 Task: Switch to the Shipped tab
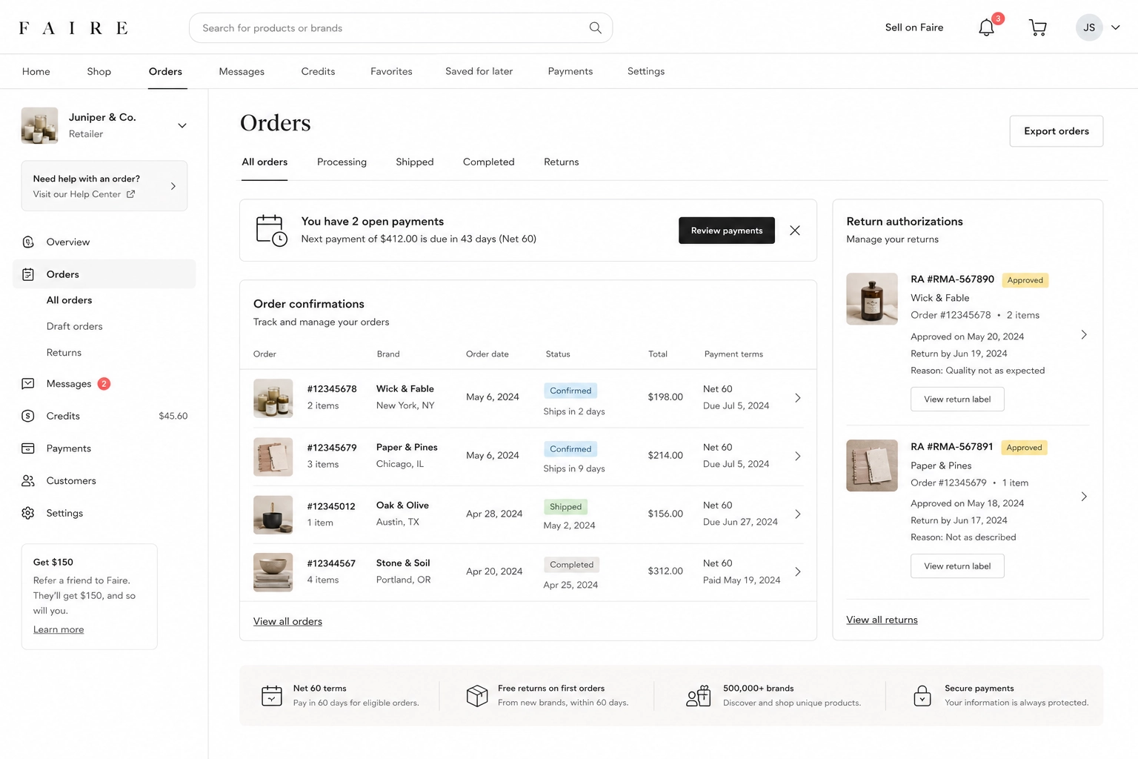(415, 162)
